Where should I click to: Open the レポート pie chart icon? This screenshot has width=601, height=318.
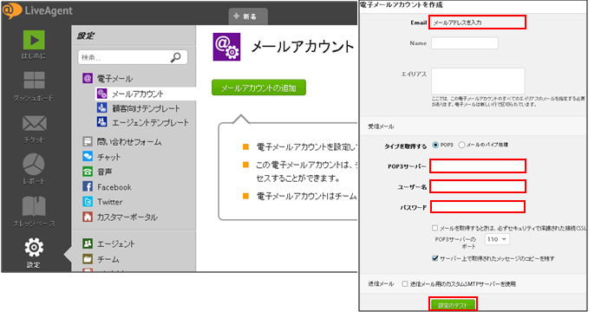pos(34,164)
